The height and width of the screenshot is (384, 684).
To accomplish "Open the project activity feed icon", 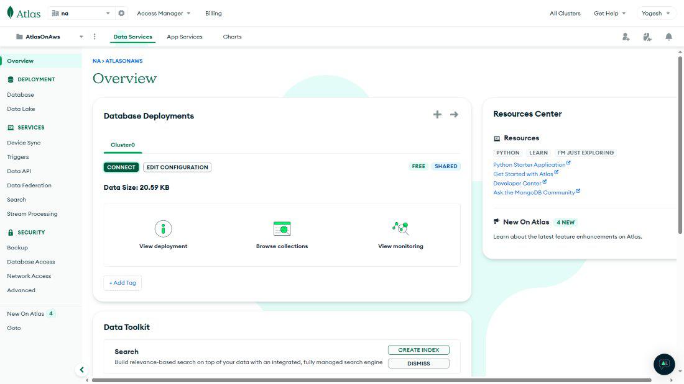I will pyautogui.click(x=647, y=37).
